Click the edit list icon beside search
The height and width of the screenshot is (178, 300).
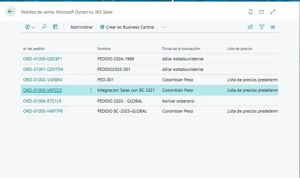tap(55, 27)
